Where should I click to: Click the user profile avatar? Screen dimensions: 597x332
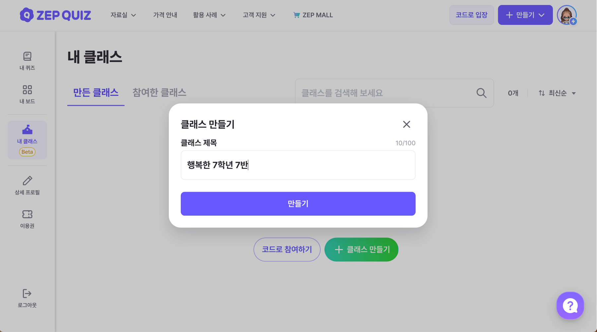click(x=567, y=15)
